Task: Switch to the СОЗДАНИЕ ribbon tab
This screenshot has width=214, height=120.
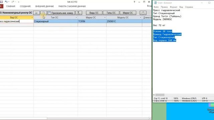Action: pos(25,6)
